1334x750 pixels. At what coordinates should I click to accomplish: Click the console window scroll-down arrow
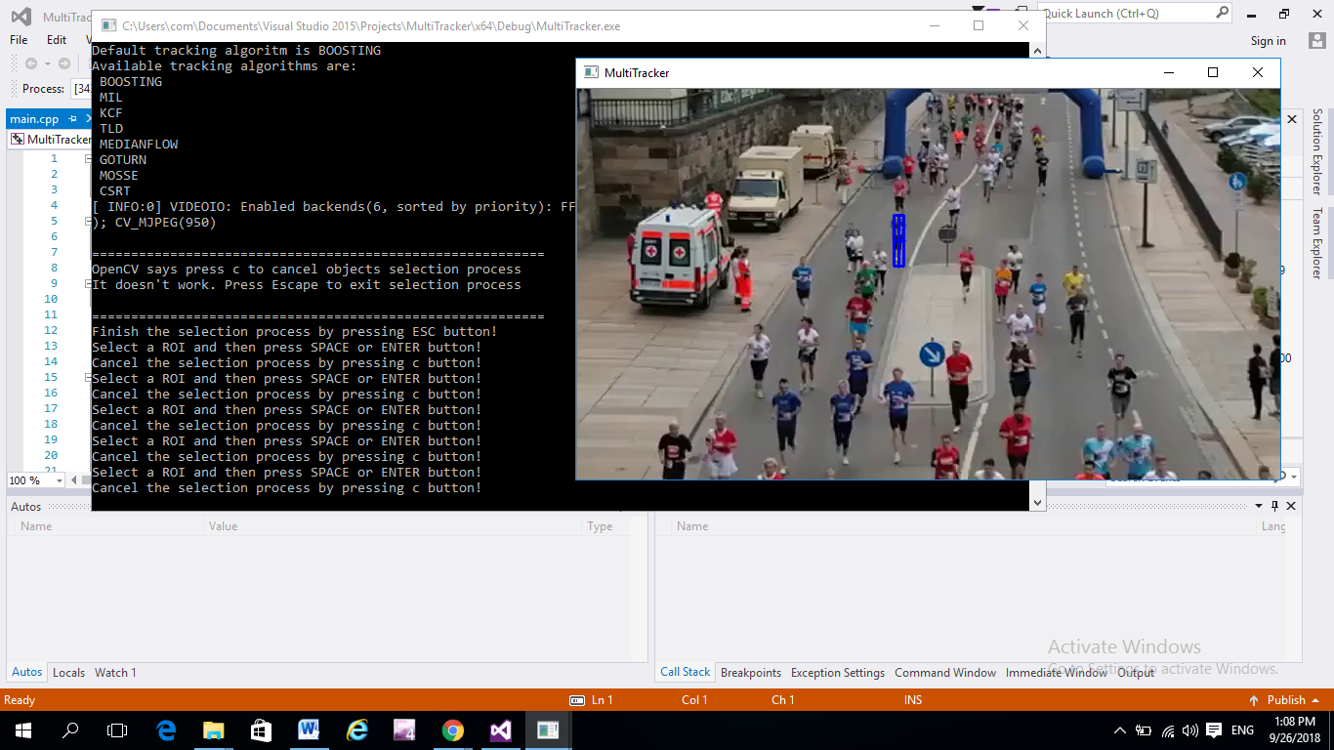[x=1037, y=502]
